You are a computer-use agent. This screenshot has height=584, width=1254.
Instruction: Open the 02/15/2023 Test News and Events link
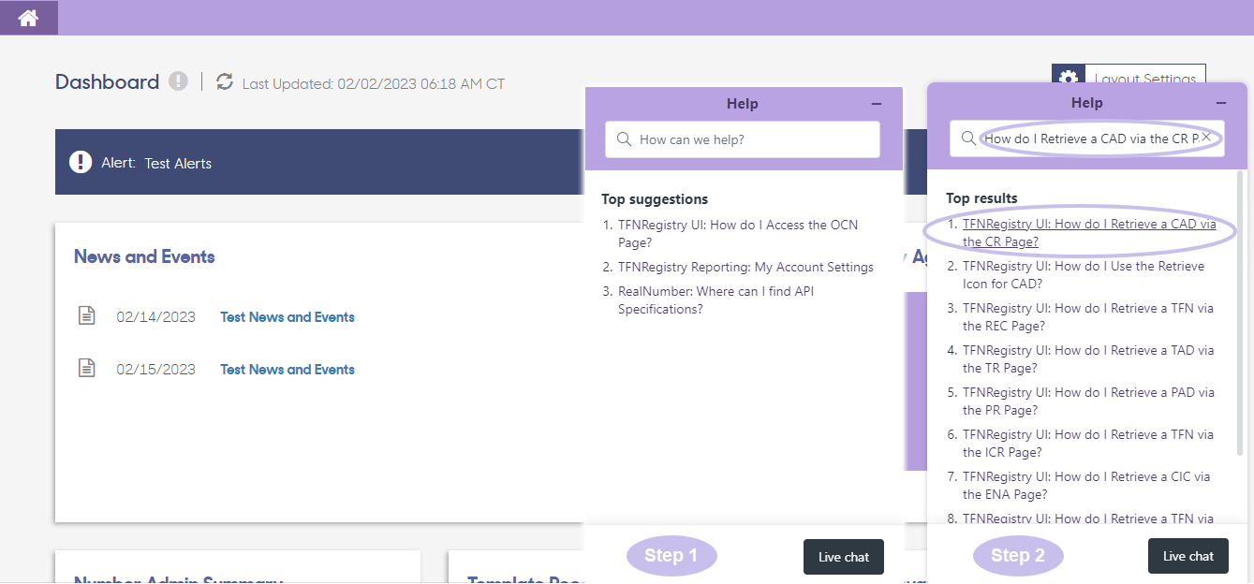click(288, 370)
